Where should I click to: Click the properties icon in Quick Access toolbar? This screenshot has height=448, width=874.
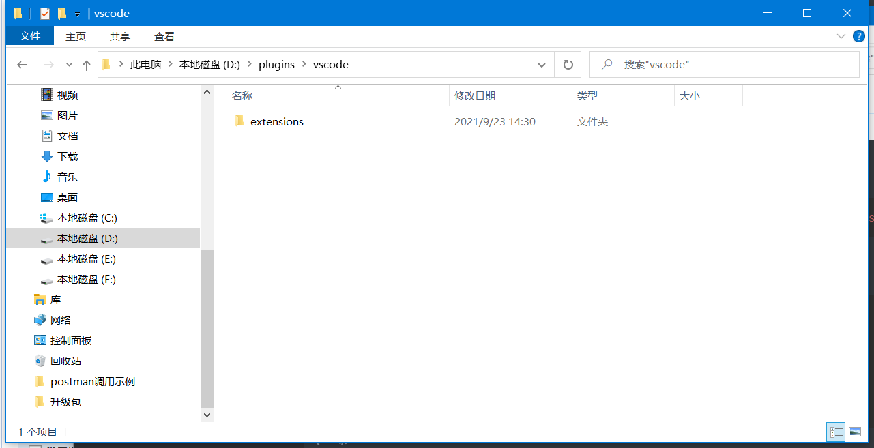pyautogui.click(x=45, y=13)
